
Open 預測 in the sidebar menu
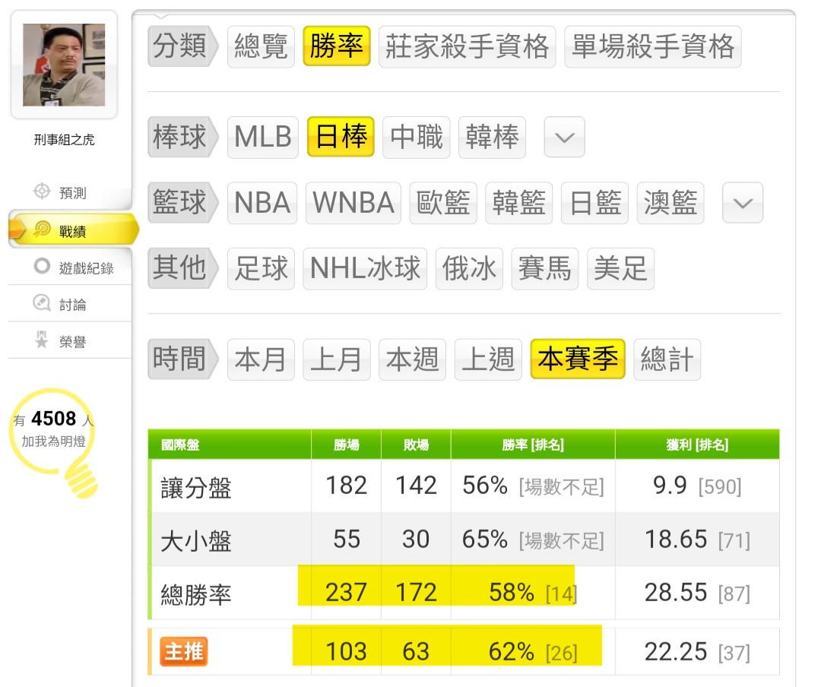73,193
